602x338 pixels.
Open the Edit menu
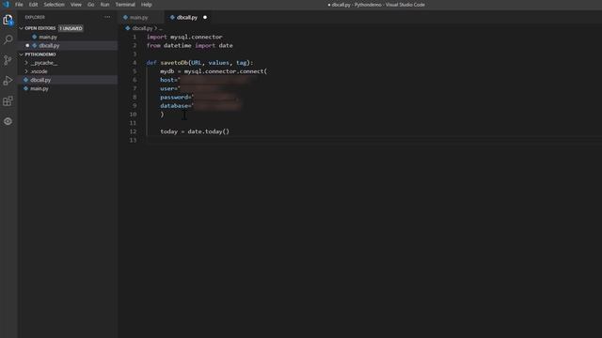(34, 5)
